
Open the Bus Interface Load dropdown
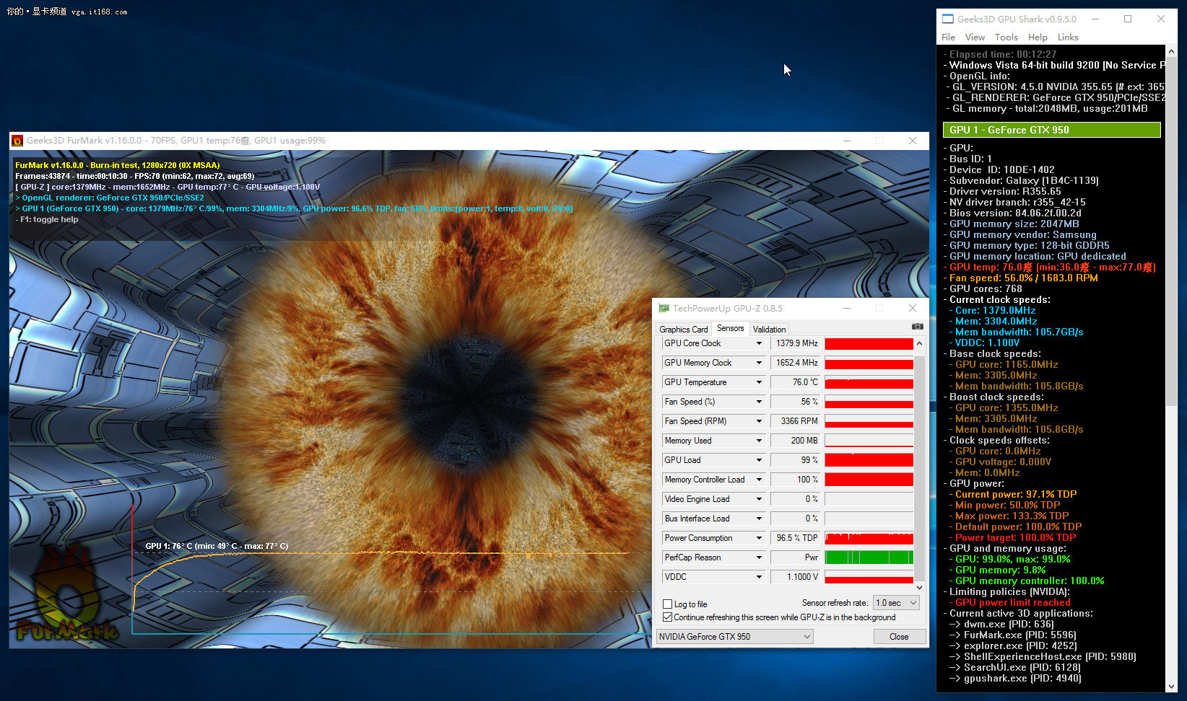coord(759,519)
